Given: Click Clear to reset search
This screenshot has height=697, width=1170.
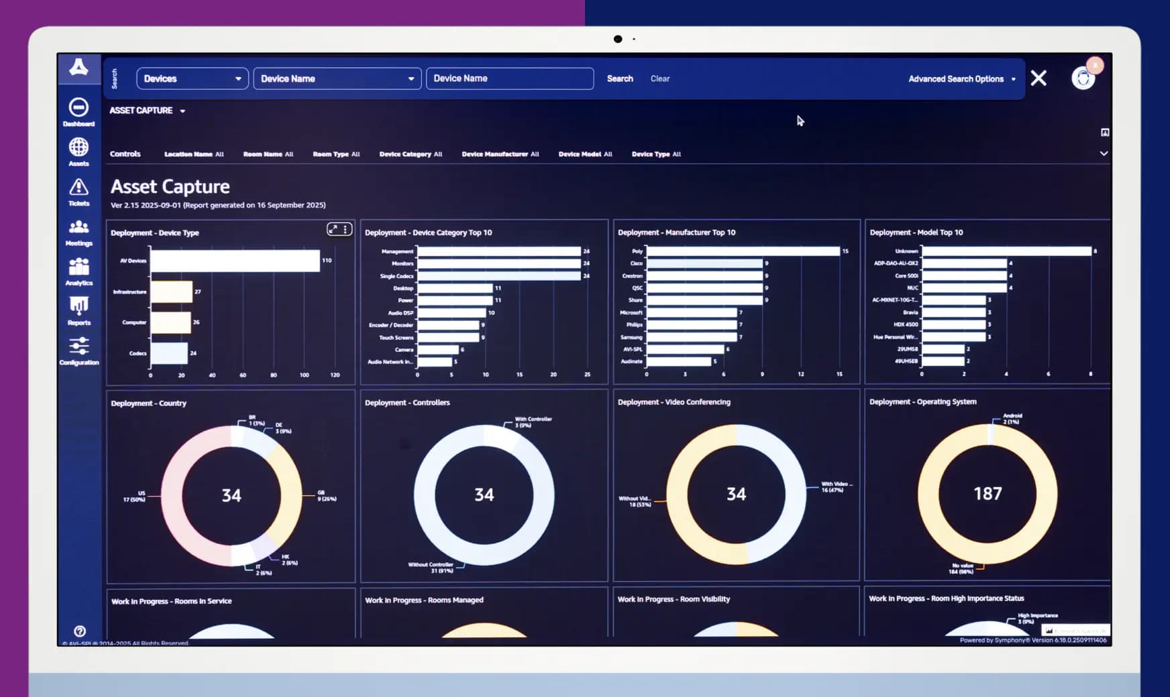Looking at the screenshot, I should coord(660,78).
